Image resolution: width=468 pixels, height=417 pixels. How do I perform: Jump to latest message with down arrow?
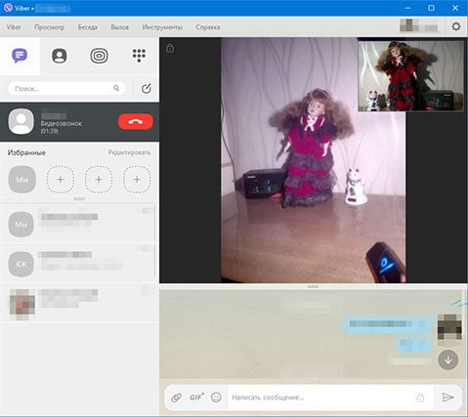[x=447, y=359]
